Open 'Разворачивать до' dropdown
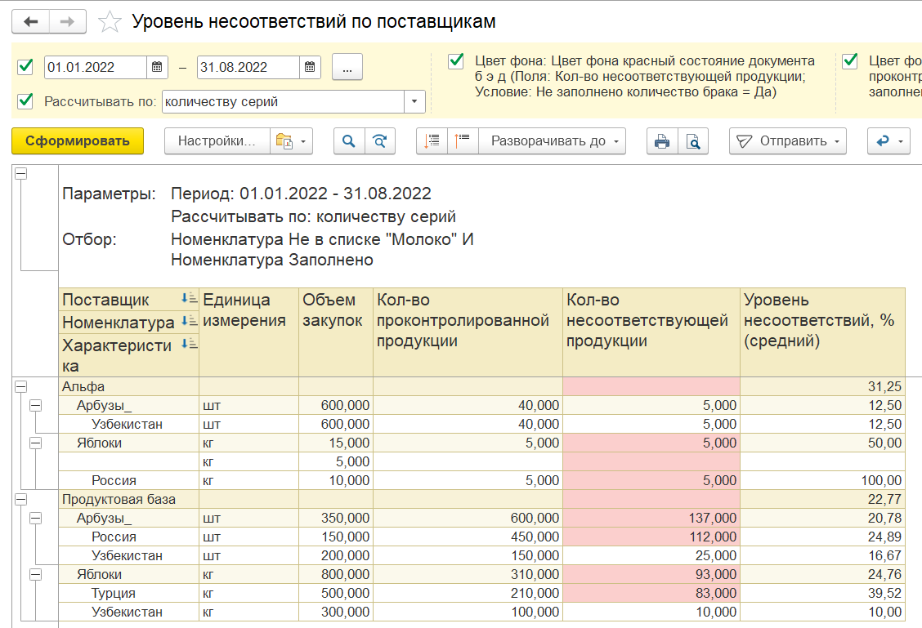Viewport: 922px width, 628px height. coord(553,141)
